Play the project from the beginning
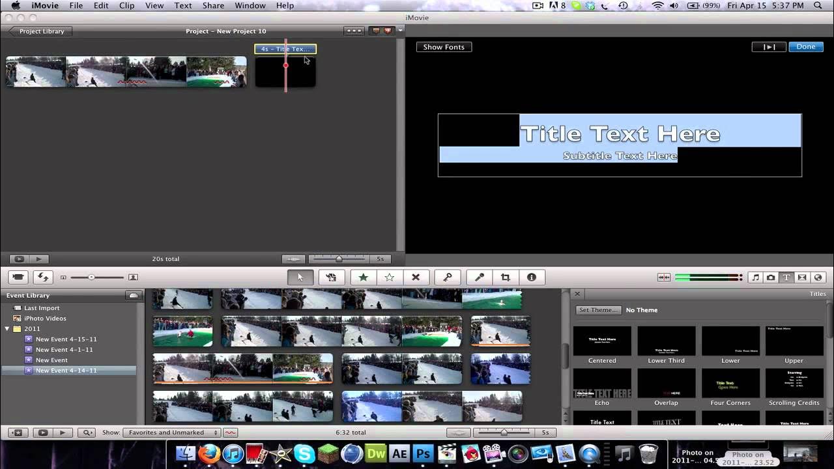Screen dimensions: 834x469 pos(39,259)
